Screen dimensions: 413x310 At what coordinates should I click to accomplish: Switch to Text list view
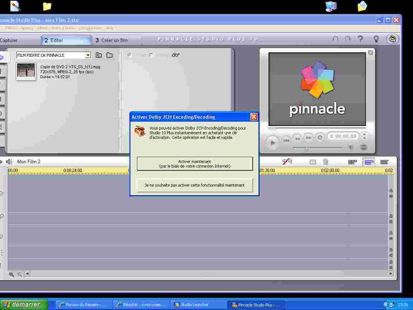[x=384, y=162]
